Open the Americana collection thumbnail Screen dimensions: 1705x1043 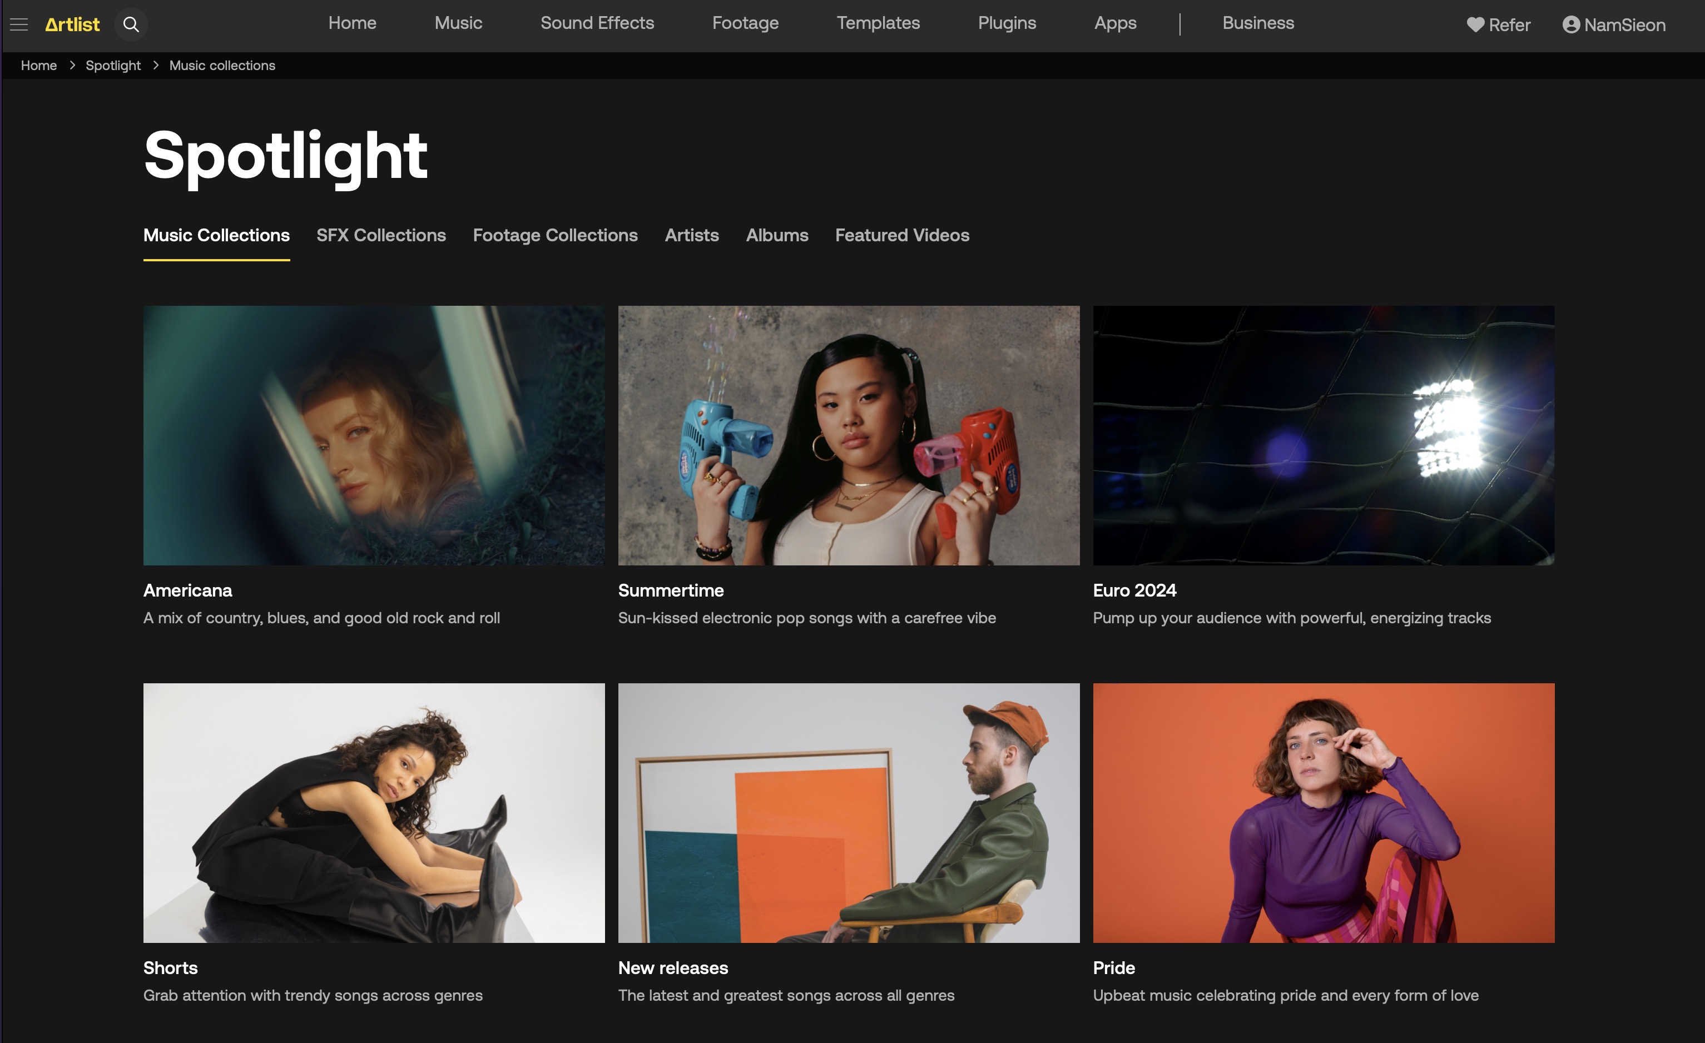374,435
